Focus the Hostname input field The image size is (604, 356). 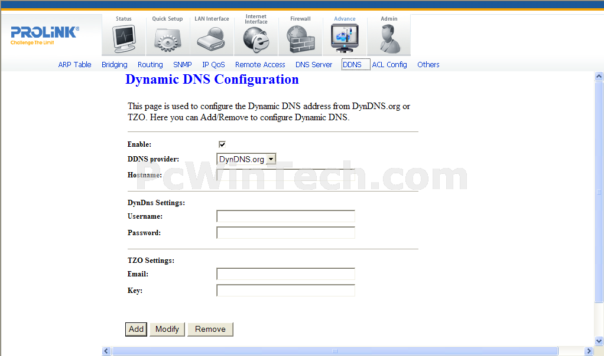[286, 175]
